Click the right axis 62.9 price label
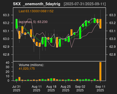This screenshot has height=94, width=117. pos(112,47)
